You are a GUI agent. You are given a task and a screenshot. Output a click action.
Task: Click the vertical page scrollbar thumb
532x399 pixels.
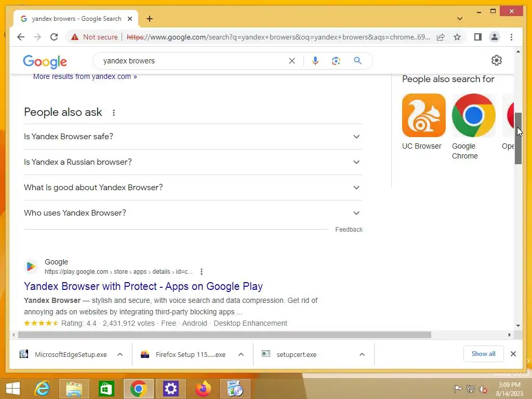pos(518,138)
